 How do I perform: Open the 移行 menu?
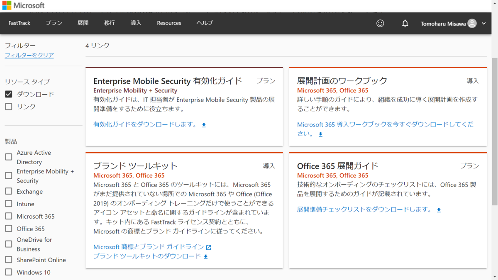pos(110,23)
